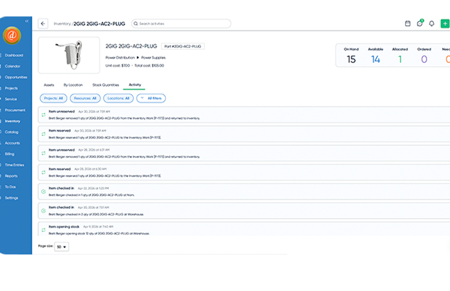450x291 pixels.
Task: Click icon of Item opening stock entry
Action: (x=43, y=230)
